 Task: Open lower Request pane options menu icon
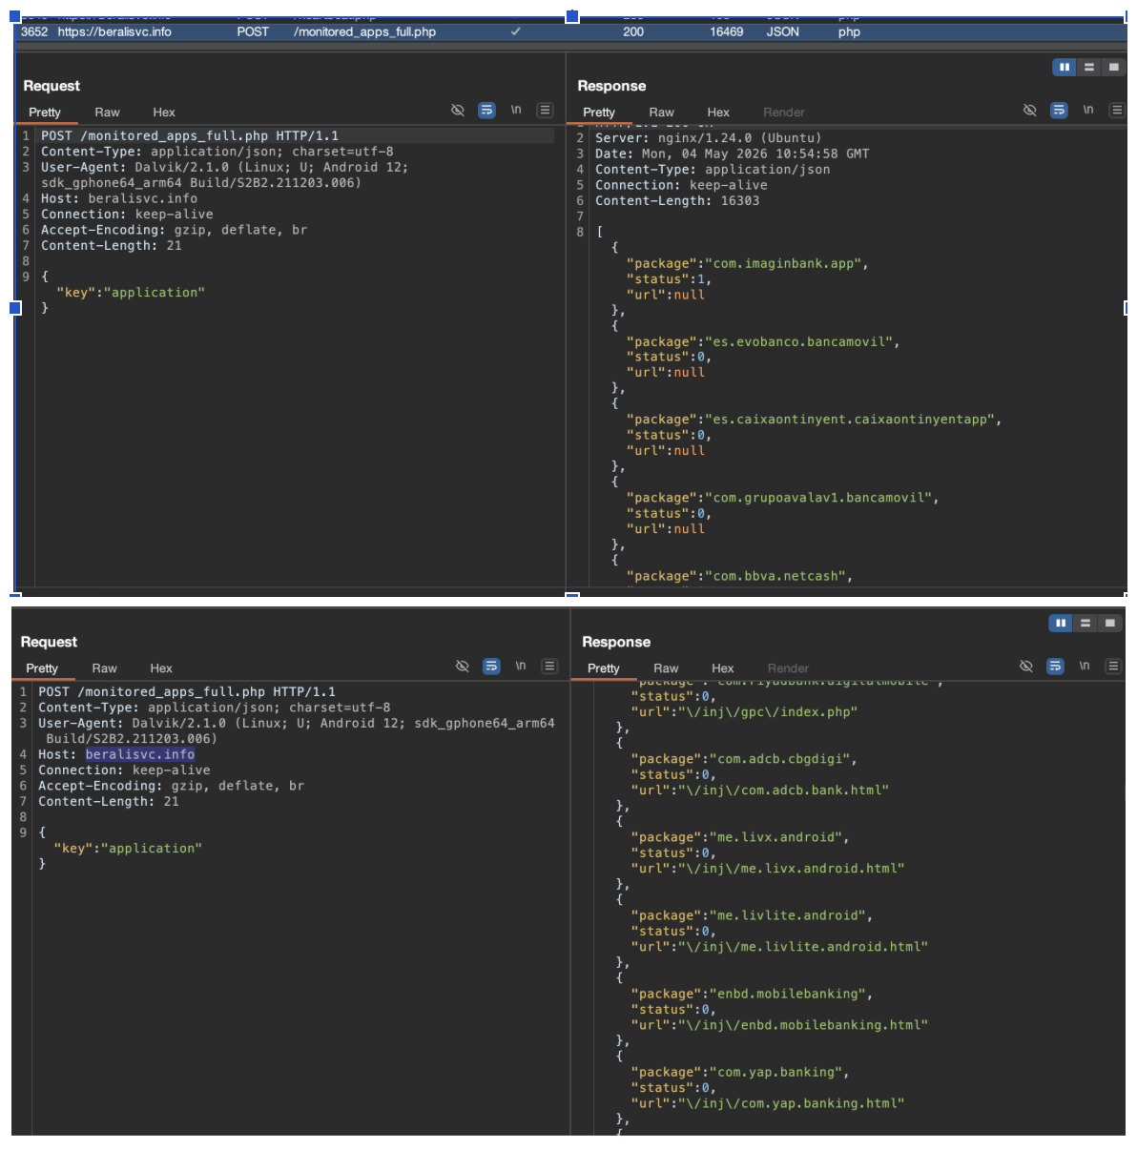[549, 667]
